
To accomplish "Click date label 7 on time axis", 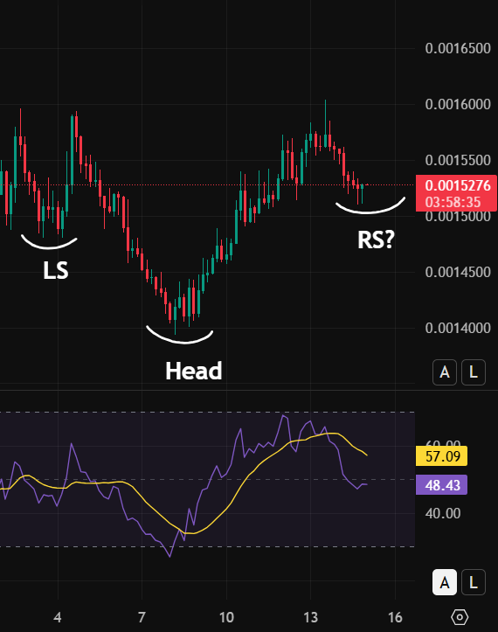I will pos(142,617).
